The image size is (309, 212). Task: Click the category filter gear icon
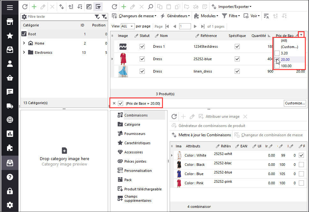[24, 17]
